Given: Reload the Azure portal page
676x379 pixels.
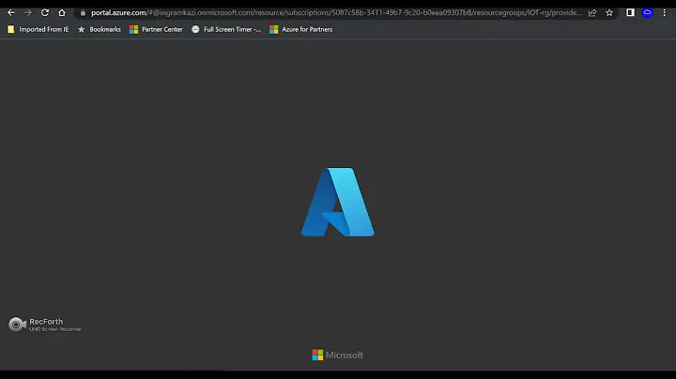Looking at the screenshot, I should (44, 12).
